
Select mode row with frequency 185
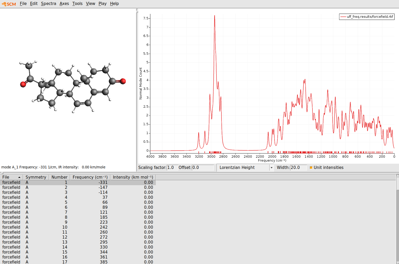pyautogui.click(x=78, y=217)
